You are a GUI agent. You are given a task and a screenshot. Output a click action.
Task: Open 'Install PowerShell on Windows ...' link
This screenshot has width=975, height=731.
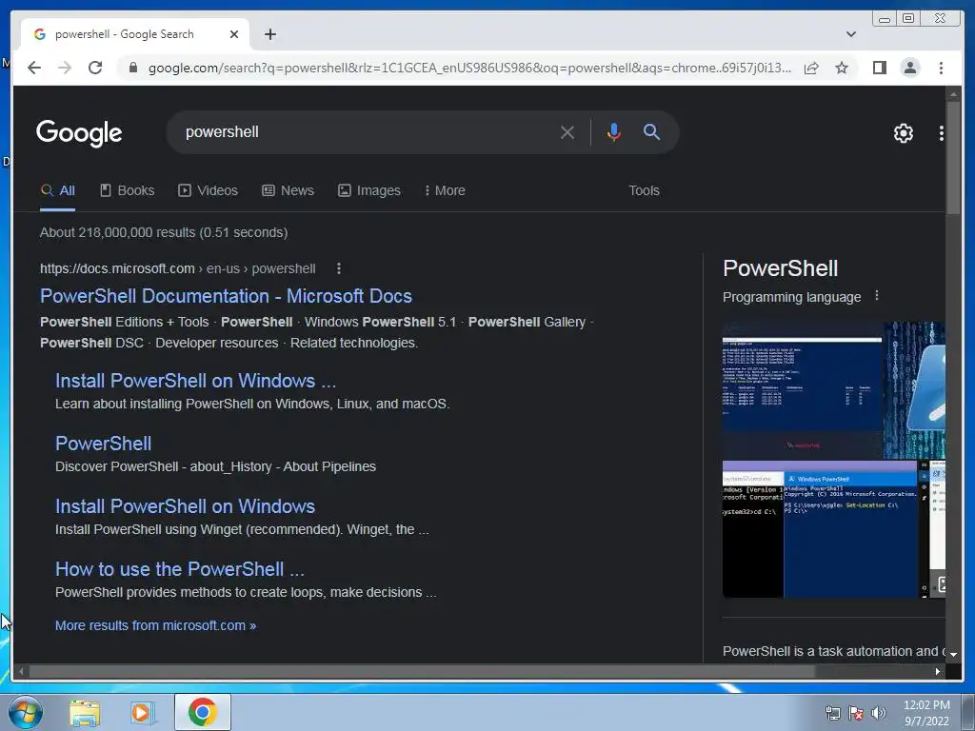(195, 381)
